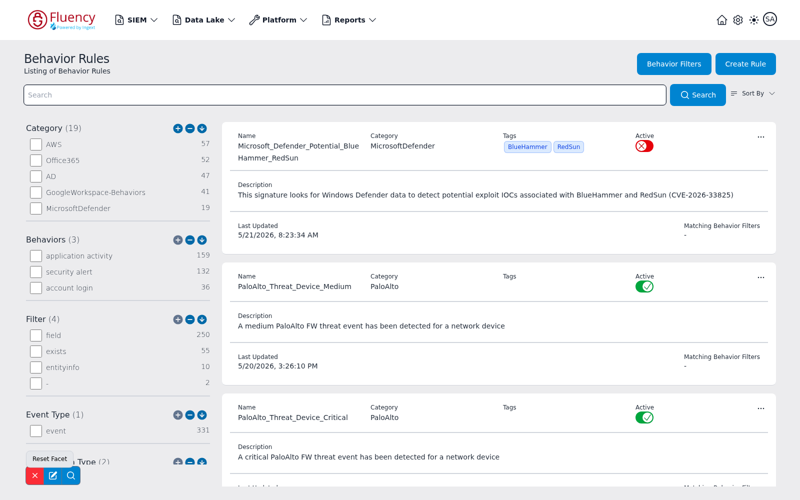800x500 pixels.
Task: Check the Office365 category checkbox
Action: [36, 160]
